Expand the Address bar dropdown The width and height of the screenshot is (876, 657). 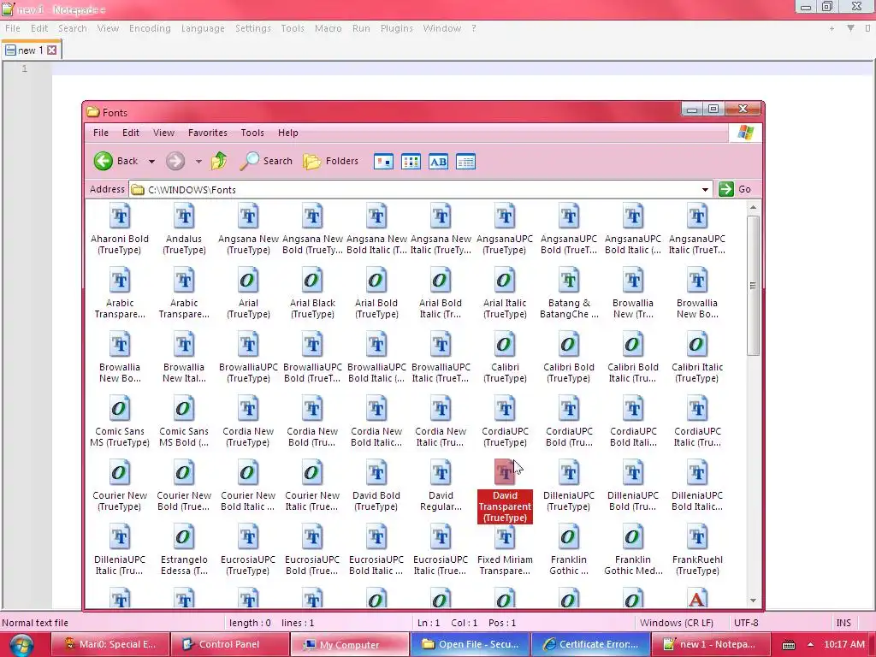pyautogui.click(x=705, y=189)
